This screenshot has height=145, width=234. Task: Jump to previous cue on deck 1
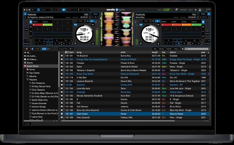click(88, 21)
